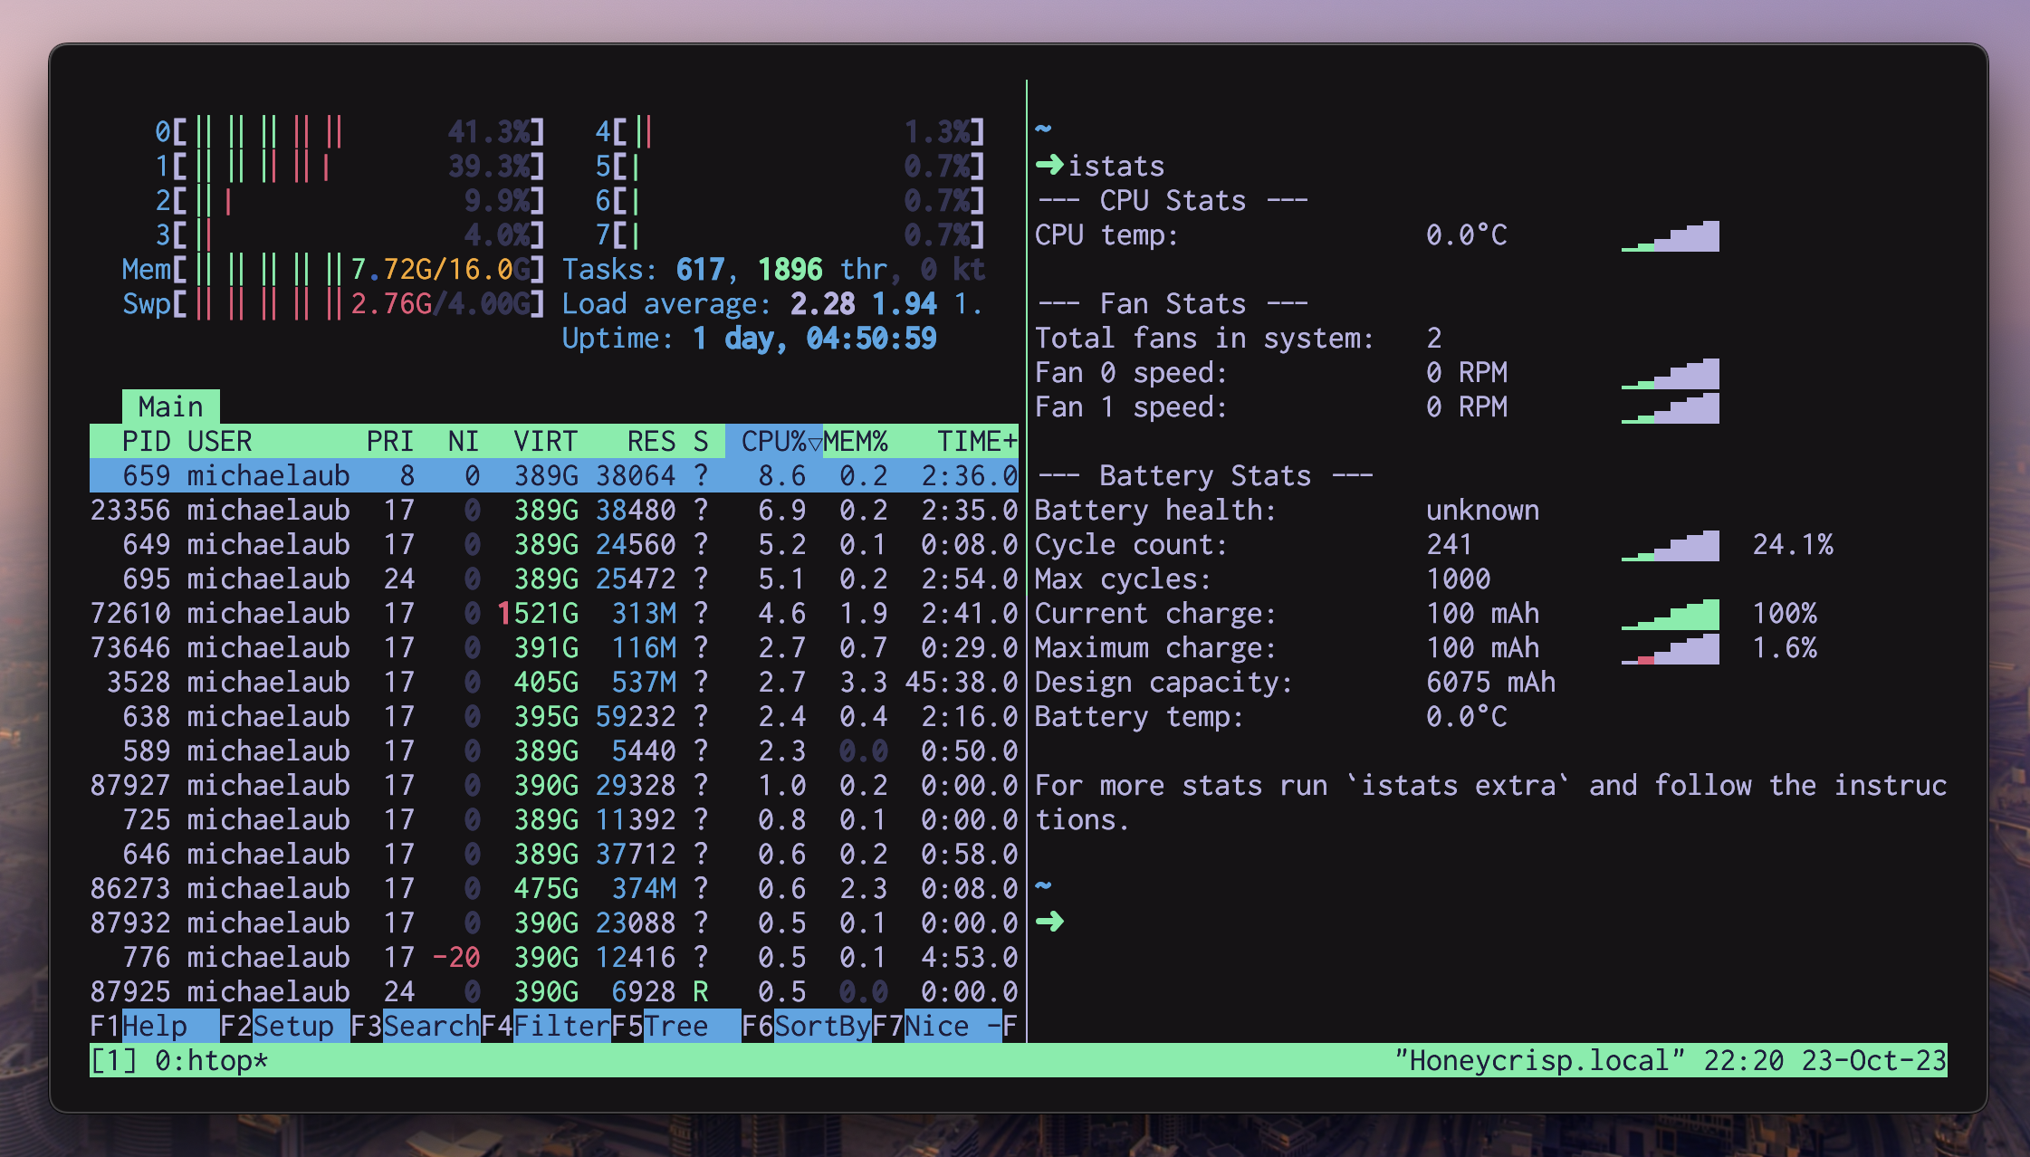Click the Design capacity 6075 mAh value

point(1490,682)
